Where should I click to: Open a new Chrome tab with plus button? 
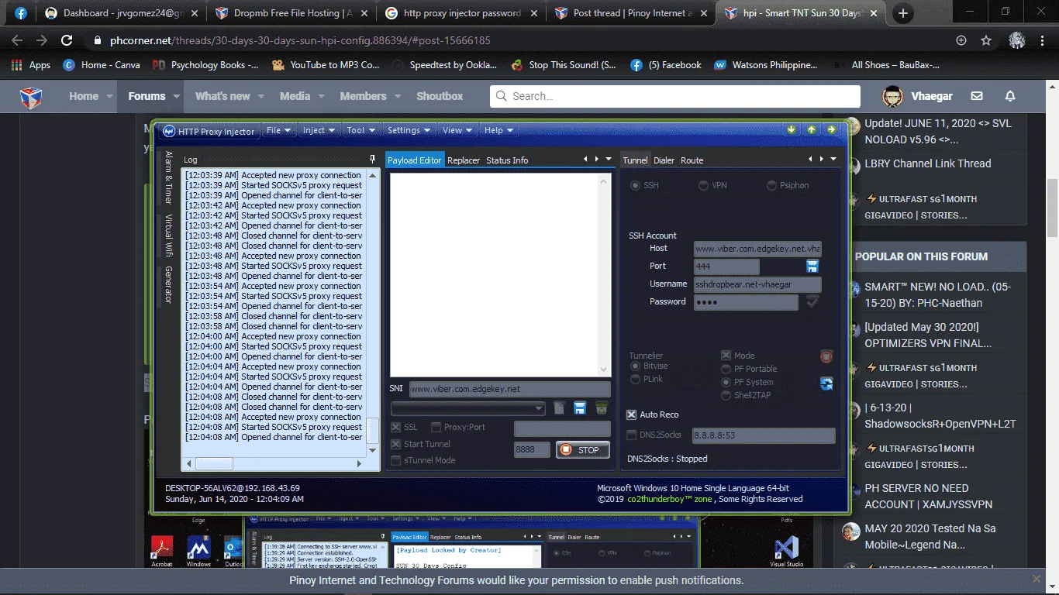click(x=903, y=13)
